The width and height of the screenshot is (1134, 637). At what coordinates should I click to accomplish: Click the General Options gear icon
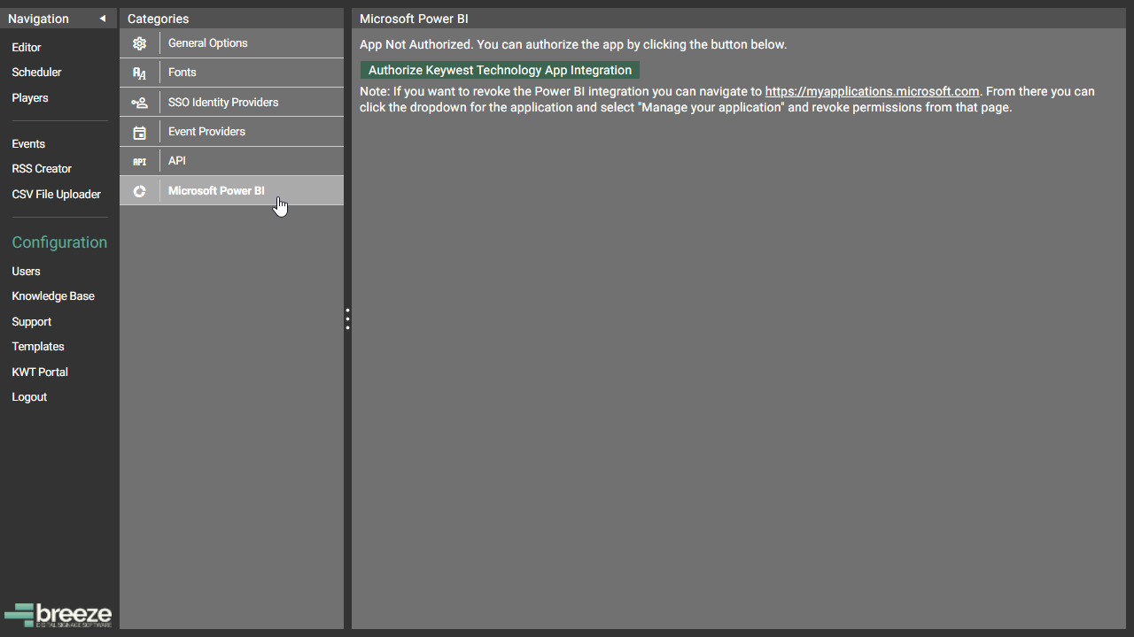pyautogui.click(x=139, y=43)
